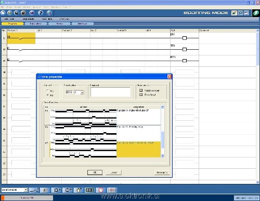
Task: Click the main ladder area scrollbar thumb
Action: coord(257,49)
